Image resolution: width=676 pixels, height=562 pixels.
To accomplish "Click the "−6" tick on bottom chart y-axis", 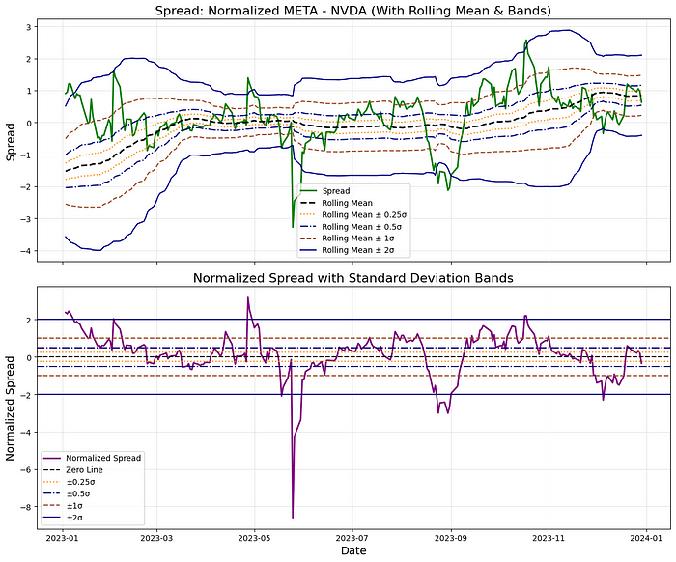I will (x=26, y=469).
